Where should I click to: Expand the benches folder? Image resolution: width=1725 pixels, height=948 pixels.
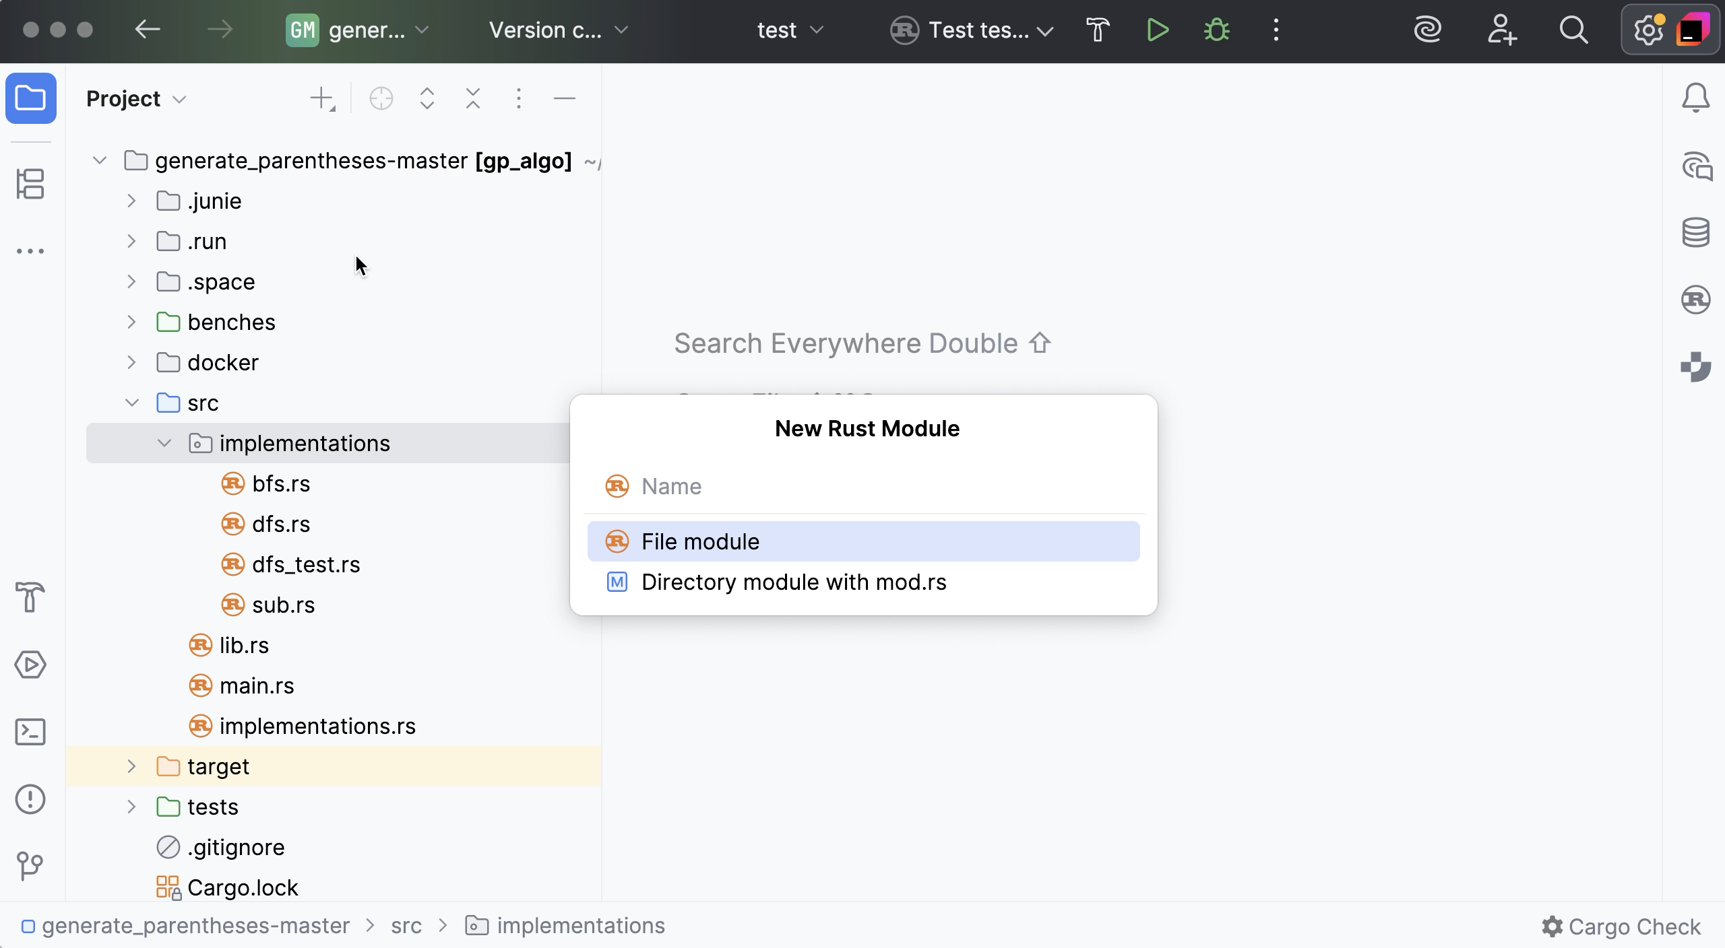(x=131, y=322)
